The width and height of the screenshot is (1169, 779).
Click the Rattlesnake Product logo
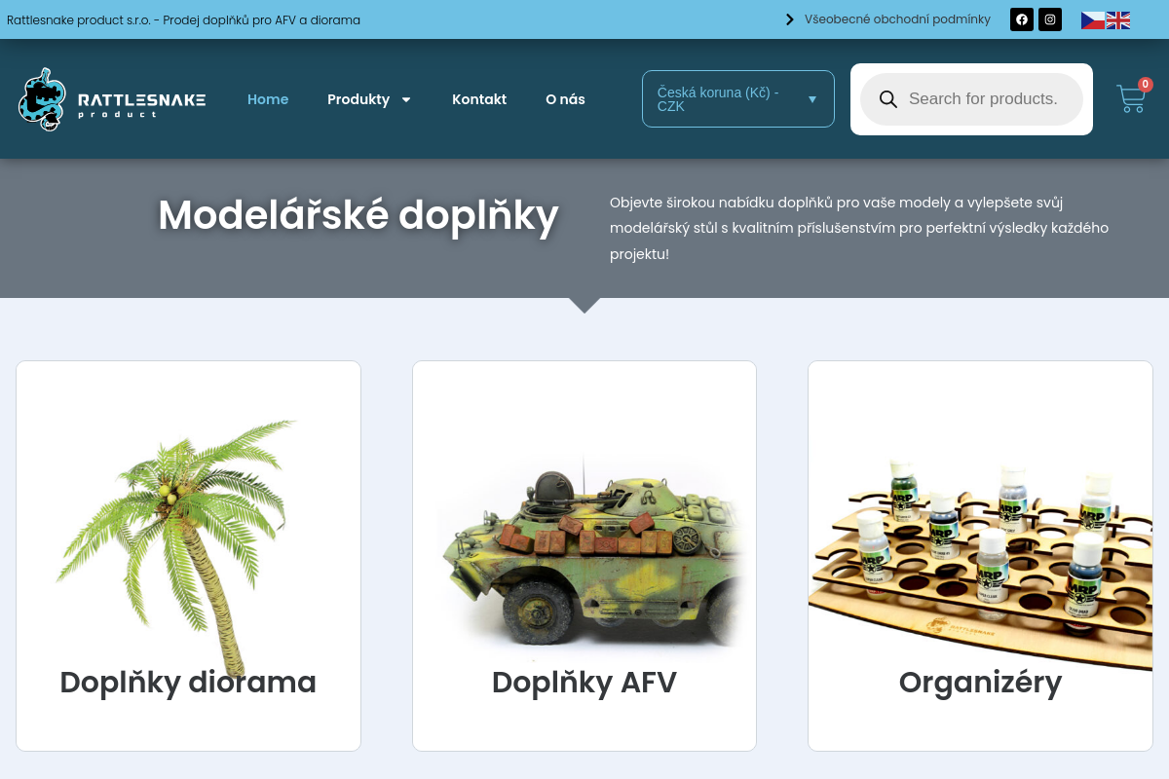tap(112, 99)
